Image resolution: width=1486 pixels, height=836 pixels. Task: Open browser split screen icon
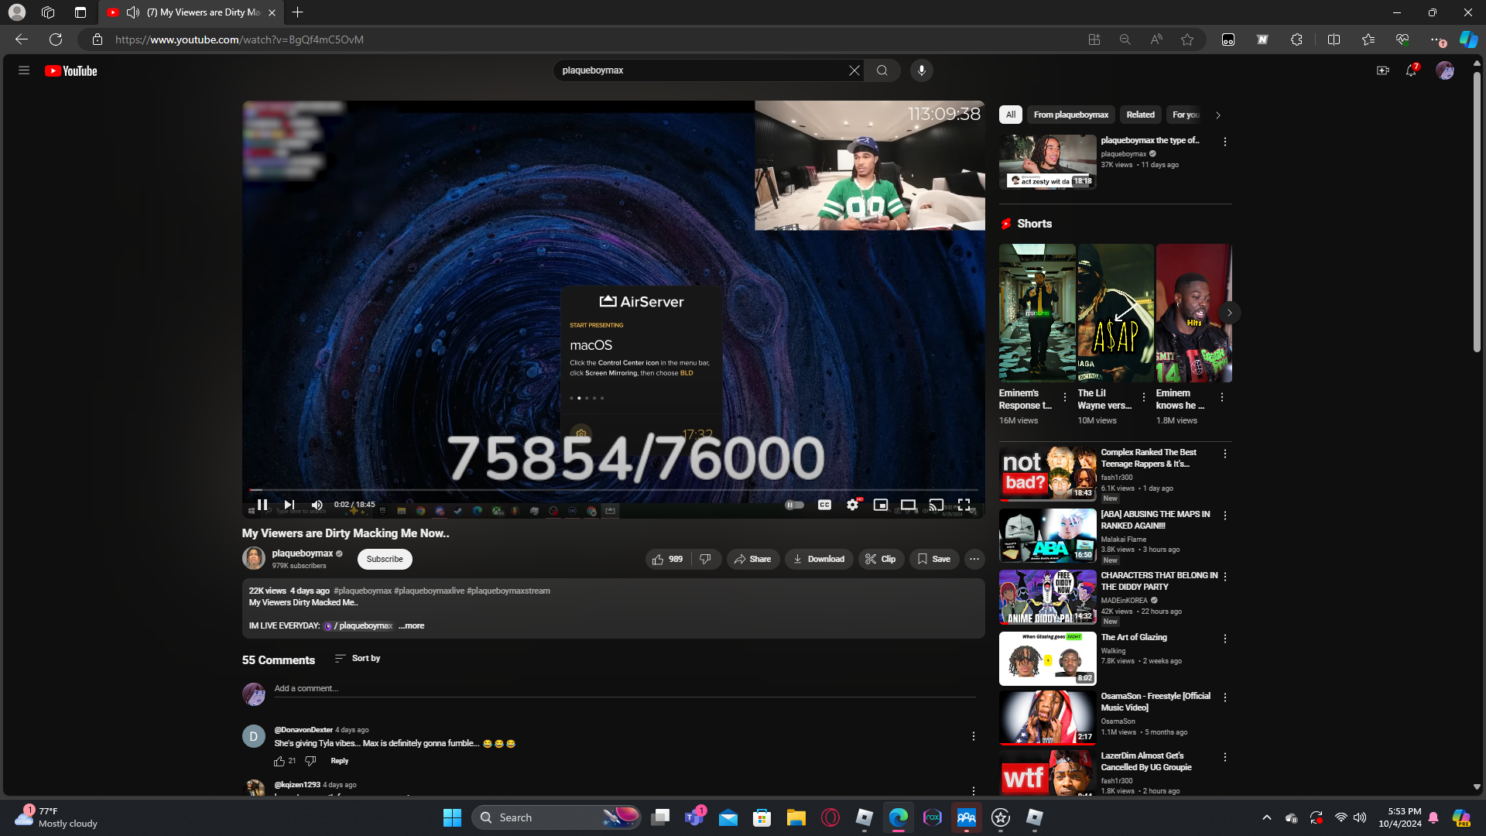pos(1334,39)
